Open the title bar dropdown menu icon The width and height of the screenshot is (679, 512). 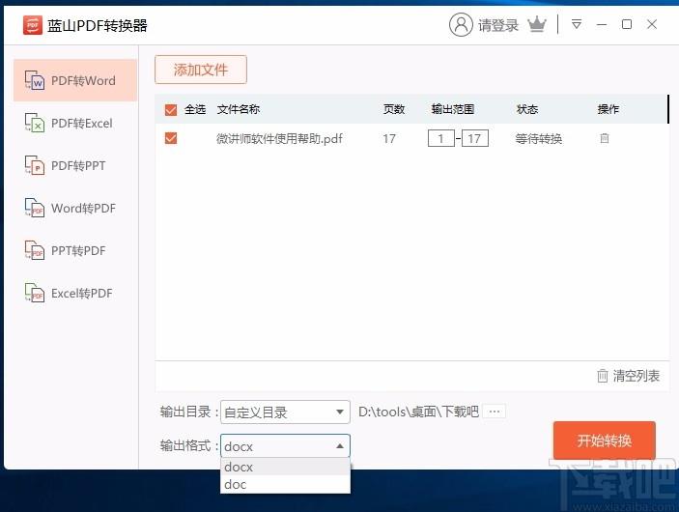[x=577, y=24]
